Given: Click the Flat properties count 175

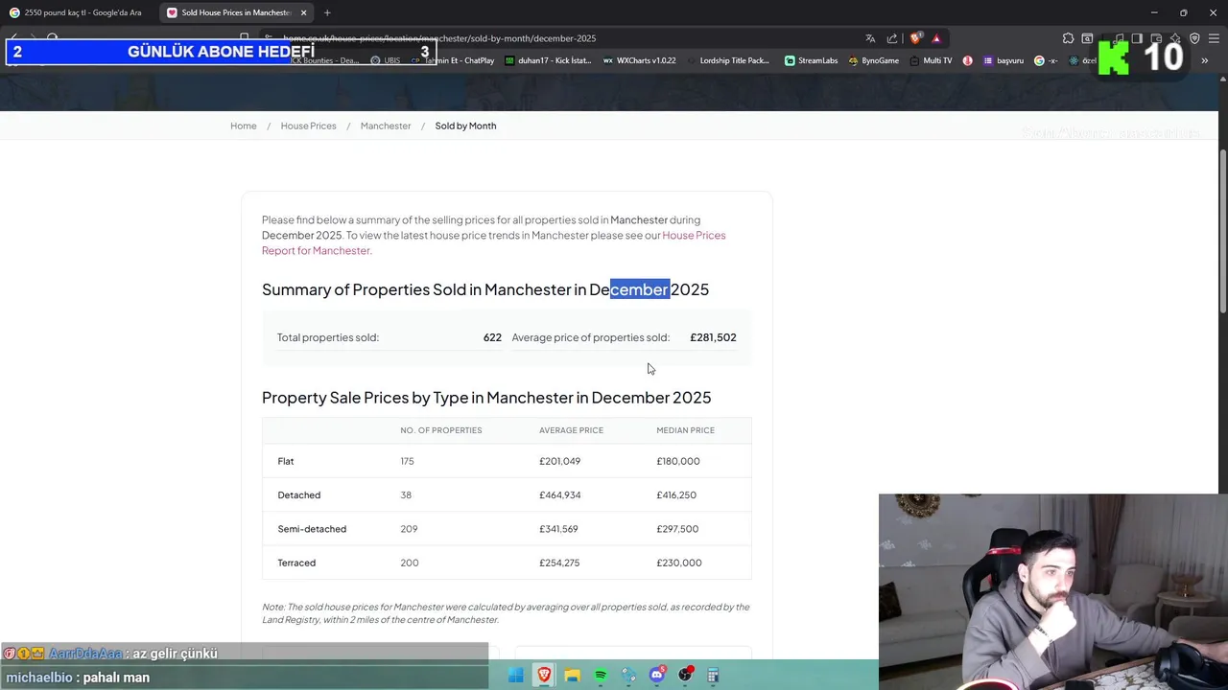Looking at the screenshot, I should click(x=407, y=461).
